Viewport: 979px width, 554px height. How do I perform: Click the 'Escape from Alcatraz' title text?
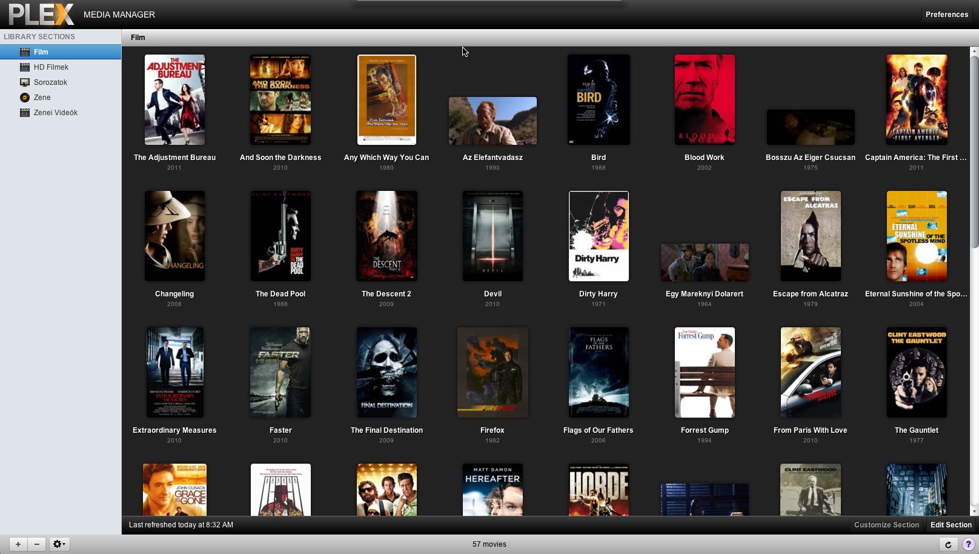811,294
